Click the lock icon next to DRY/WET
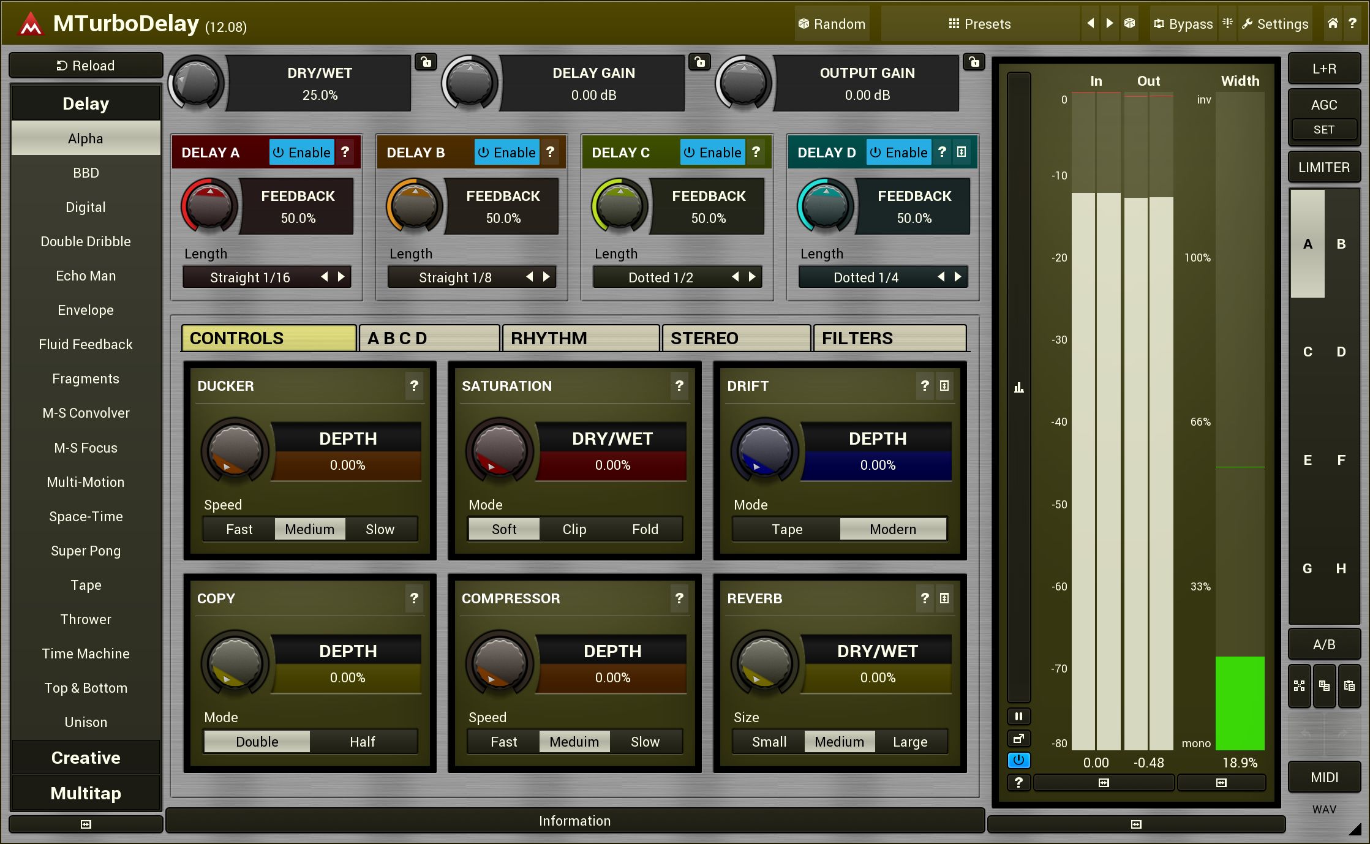The height and width of the screenshot is (844, 1370). coord(426,62)
